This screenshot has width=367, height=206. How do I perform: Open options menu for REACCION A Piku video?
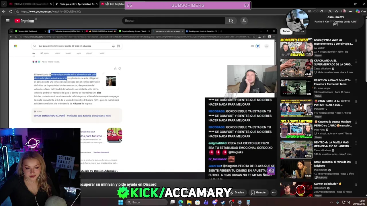point(356,81)
